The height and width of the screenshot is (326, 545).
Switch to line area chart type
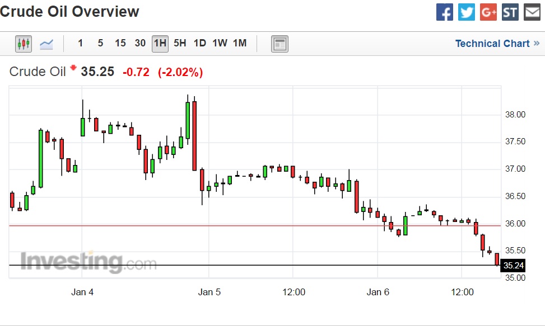pos(46,44)
